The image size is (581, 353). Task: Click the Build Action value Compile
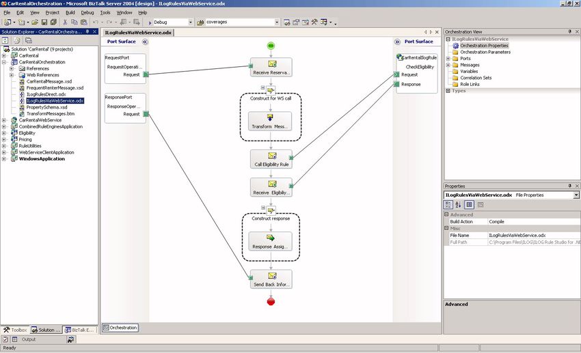(534, 222)
